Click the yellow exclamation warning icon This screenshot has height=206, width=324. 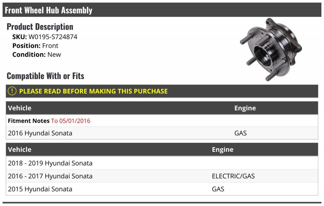[x=12, y=91]
